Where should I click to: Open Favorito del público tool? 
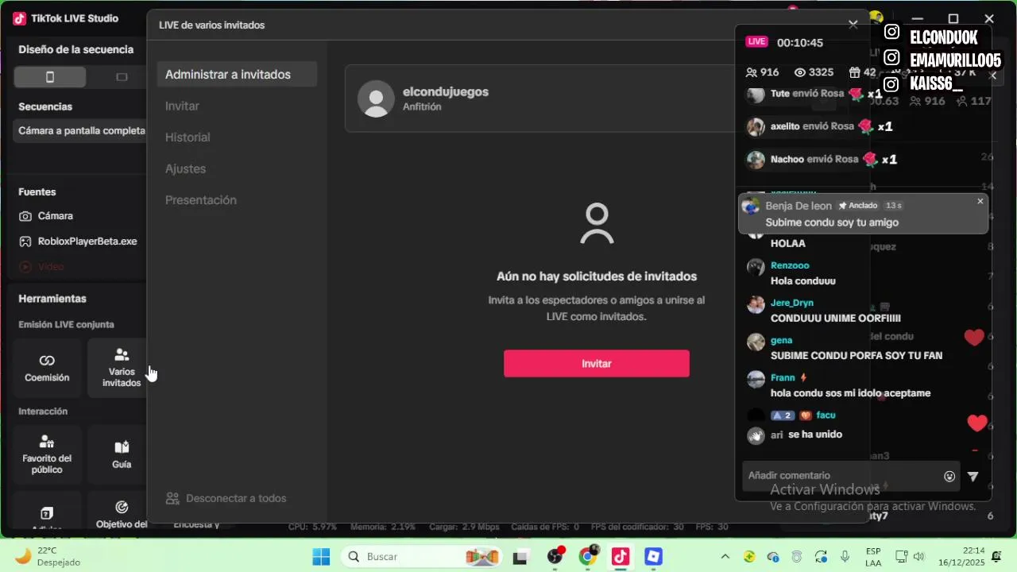[47, 454]
